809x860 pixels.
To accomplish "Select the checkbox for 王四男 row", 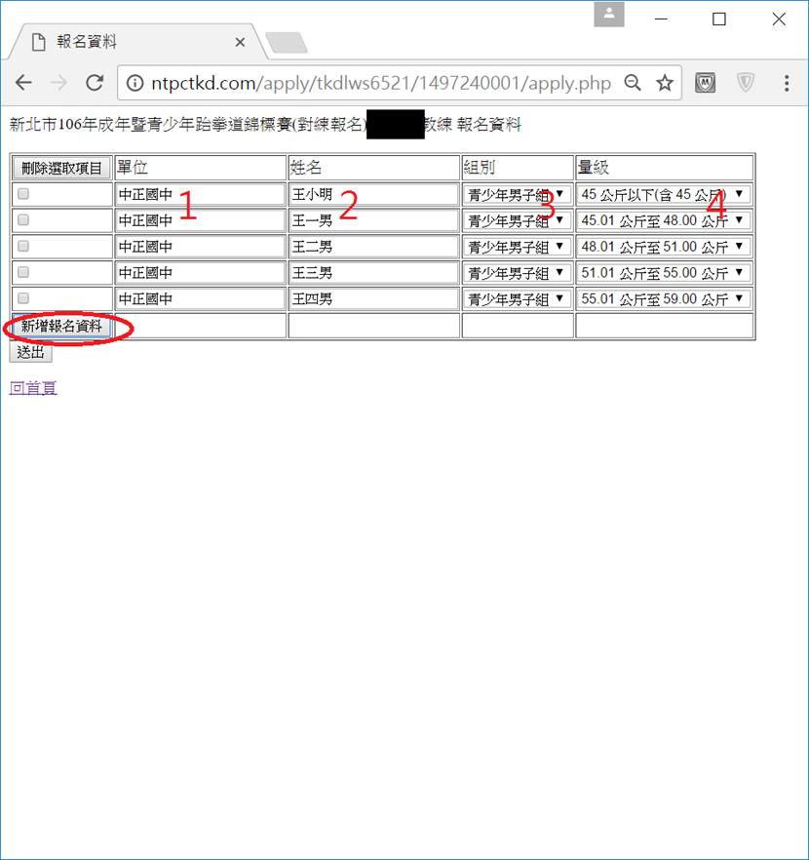I will coord(23,298).
